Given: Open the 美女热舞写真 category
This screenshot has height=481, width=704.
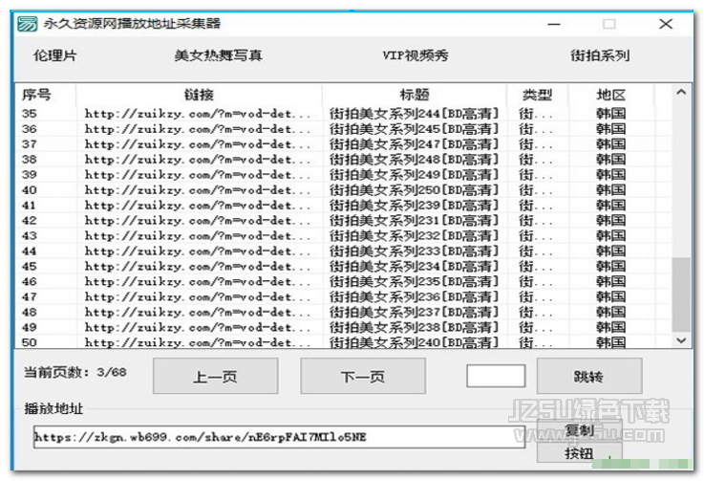Looking at the screenshot, I should pos(218,55).
